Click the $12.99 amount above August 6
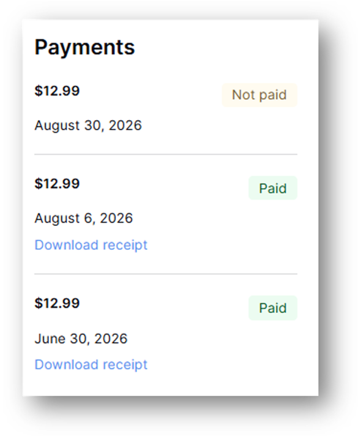358x436 pixels. (x=57, y=184)
